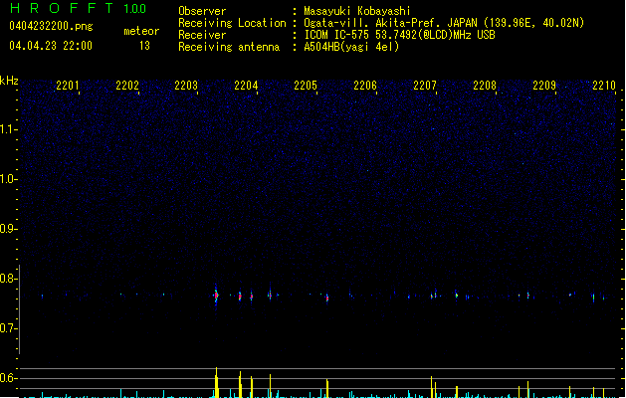Click the kHz axis unit label

[x=9, y=81]
